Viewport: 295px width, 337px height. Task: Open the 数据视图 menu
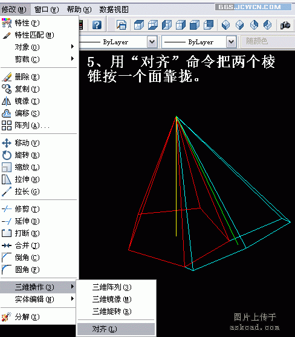tap(114, 10)
